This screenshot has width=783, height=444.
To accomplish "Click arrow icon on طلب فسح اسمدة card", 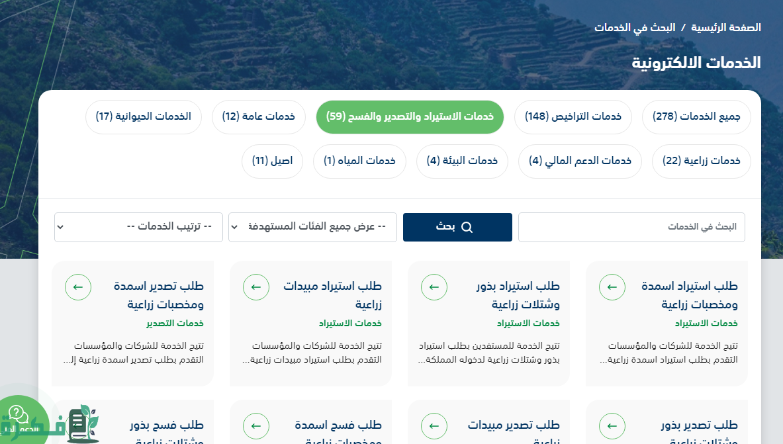I will [256, 426].
